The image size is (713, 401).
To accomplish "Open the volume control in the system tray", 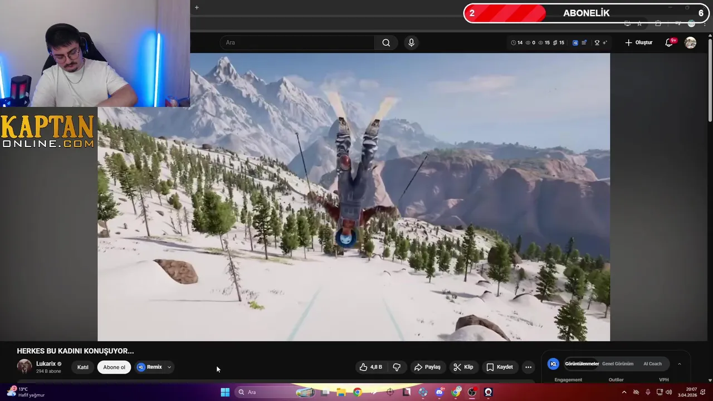I will [668, 392].
